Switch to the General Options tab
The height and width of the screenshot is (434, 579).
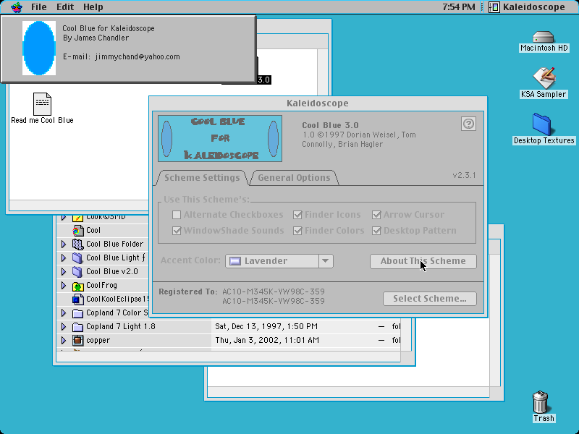click(294, 178)
